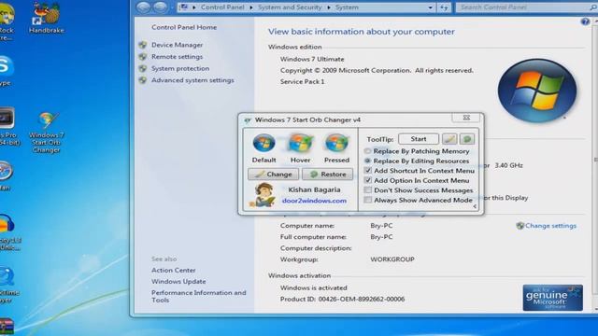Expand the arrow after Control Panel breadcrumb
This screenshot has height=336, width=598.
pos(251,7)
